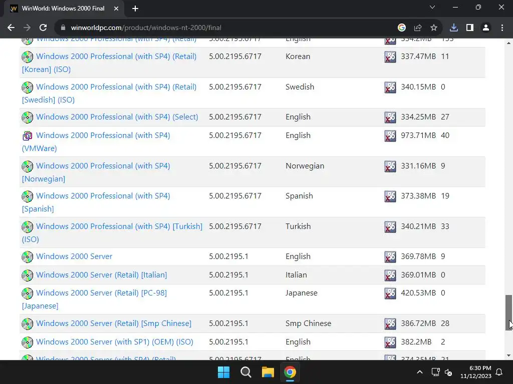Click the 973.71MB size value
The height and width of the screenshot is (384, 513).
click(418, 135)
